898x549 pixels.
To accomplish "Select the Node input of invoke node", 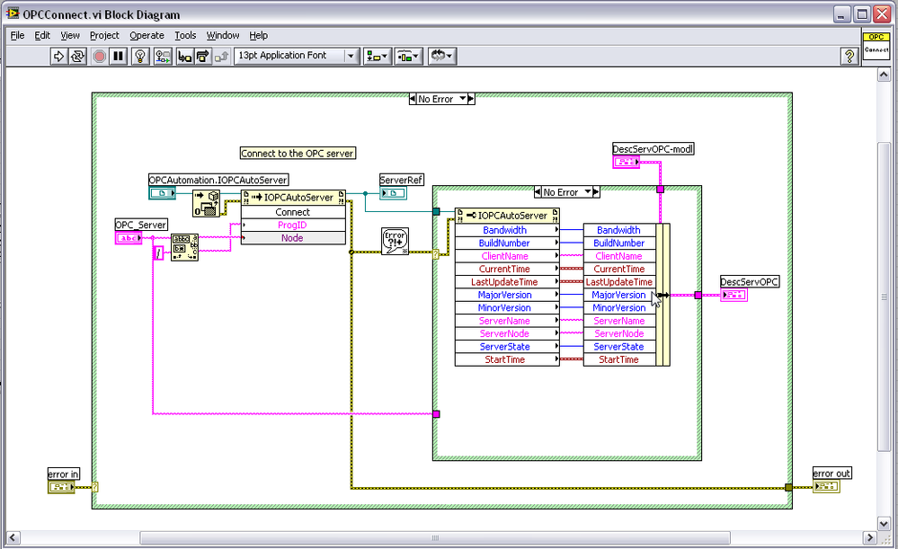I will coord(293,238).
